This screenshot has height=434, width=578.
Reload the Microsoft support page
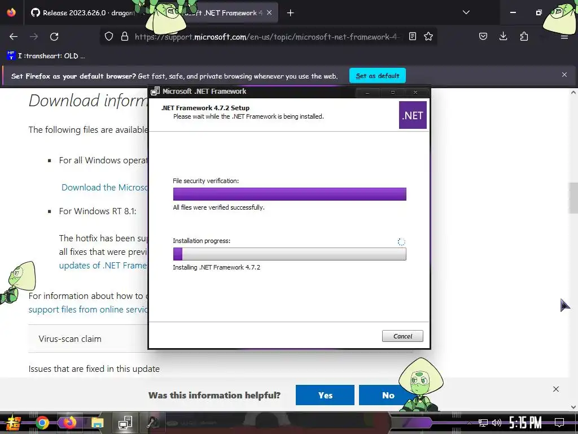tap(54, 37)
